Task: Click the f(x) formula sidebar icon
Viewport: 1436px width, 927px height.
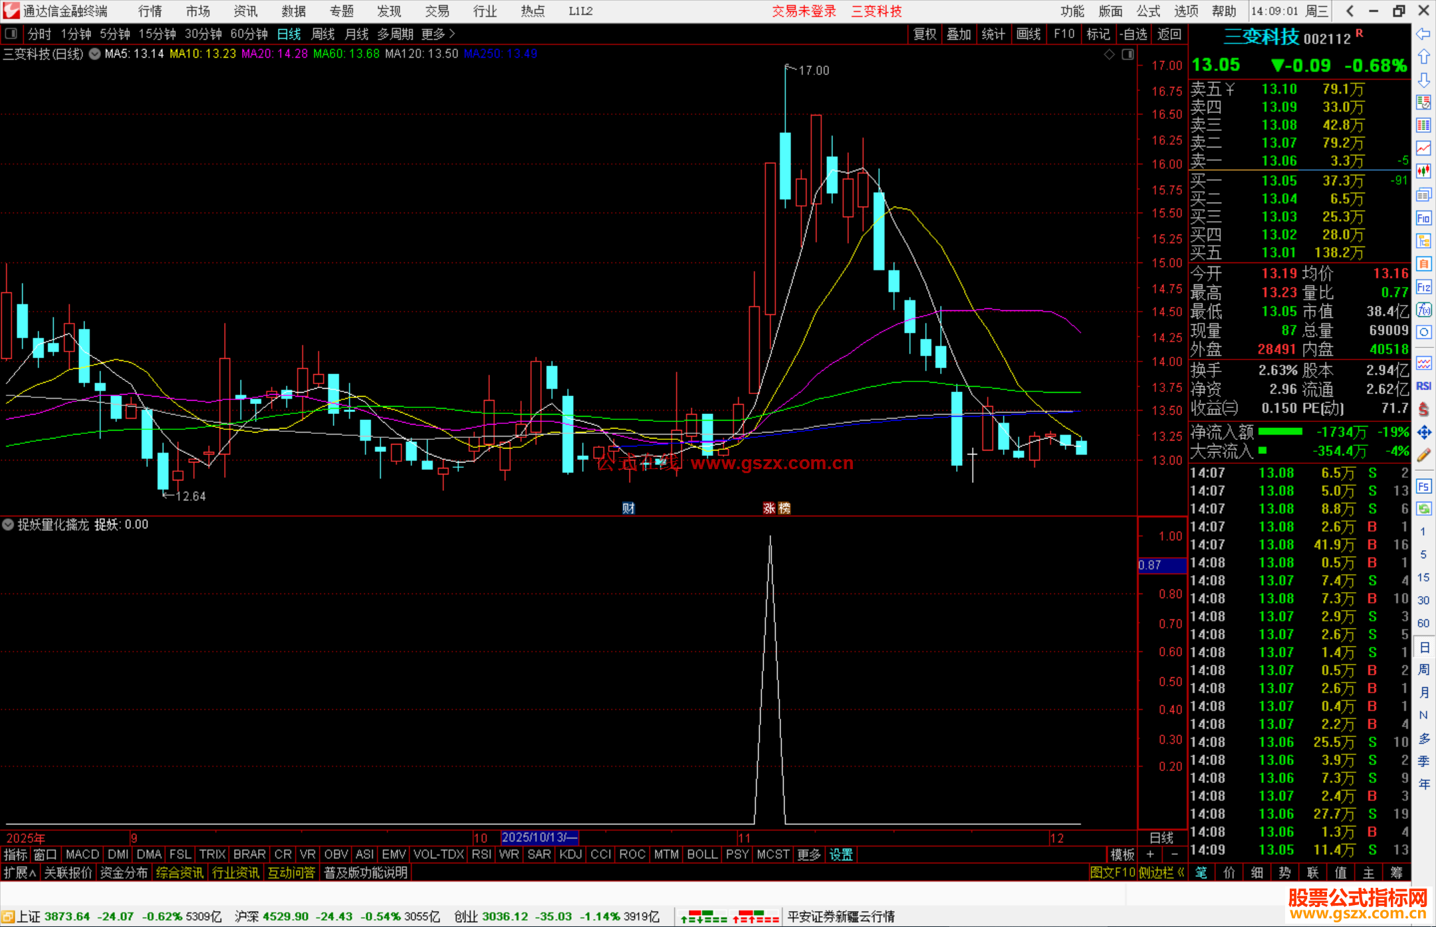Action: [1423, 310]
